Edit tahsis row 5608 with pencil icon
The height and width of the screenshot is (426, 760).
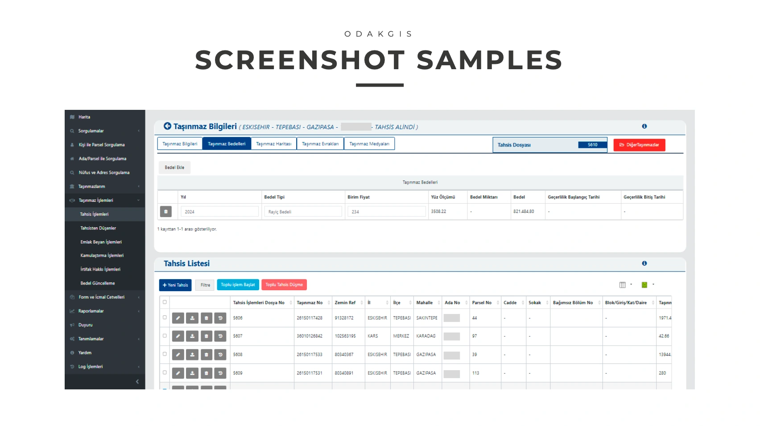(x=178, y=355)
